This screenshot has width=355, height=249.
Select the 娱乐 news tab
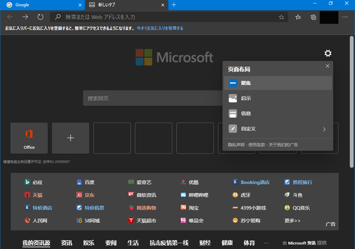point(89,243)
